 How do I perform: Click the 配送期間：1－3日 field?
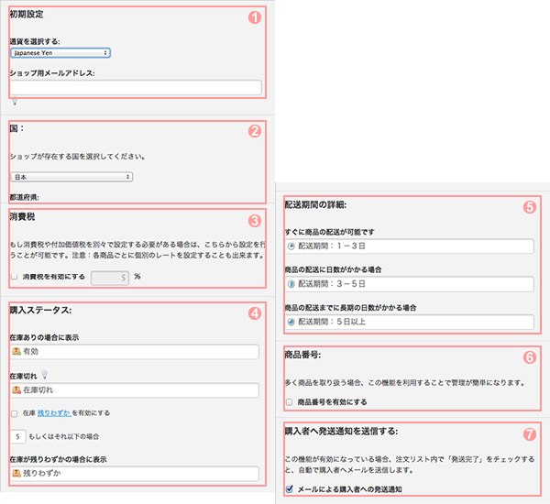point(410,247)
